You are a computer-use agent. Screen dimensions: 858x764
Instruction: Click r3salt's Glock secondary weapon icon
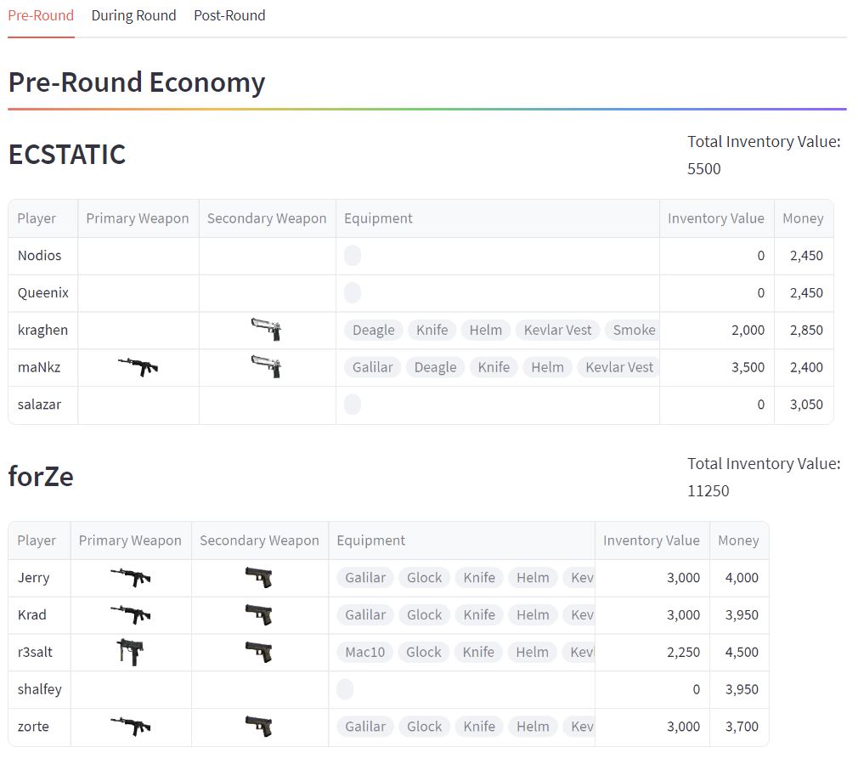(x=259, y=652)
